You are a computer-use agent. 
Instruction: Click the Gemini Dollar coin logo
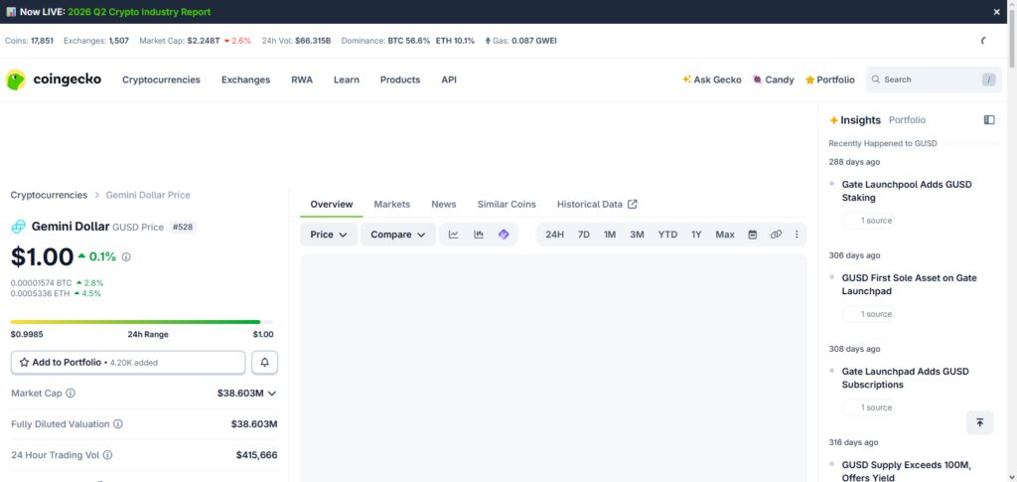coord(18,227)
